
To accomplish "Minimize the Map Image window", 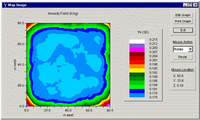I will tap(185, 5).
